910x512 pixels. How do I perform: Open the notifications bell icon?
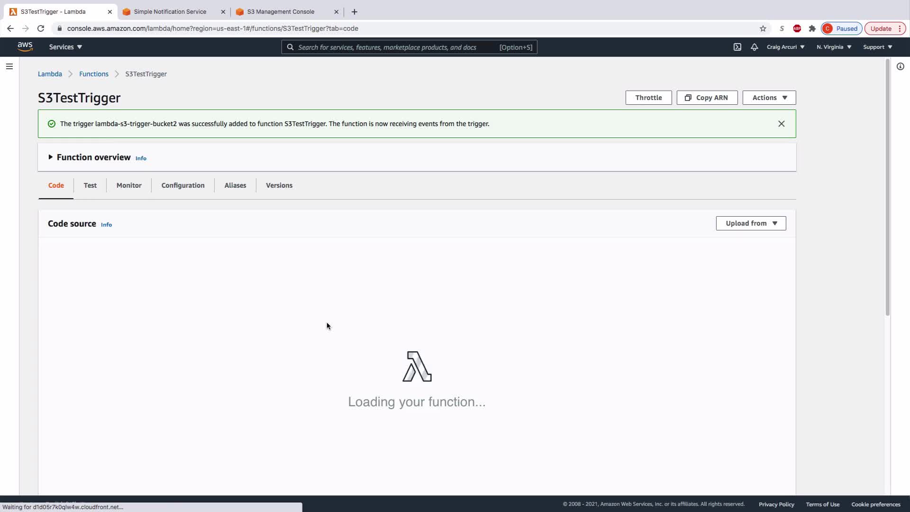coord(754,47)
